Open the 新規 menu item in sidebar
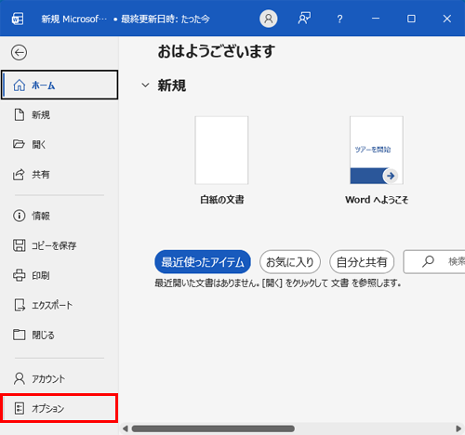 [60, 115]
